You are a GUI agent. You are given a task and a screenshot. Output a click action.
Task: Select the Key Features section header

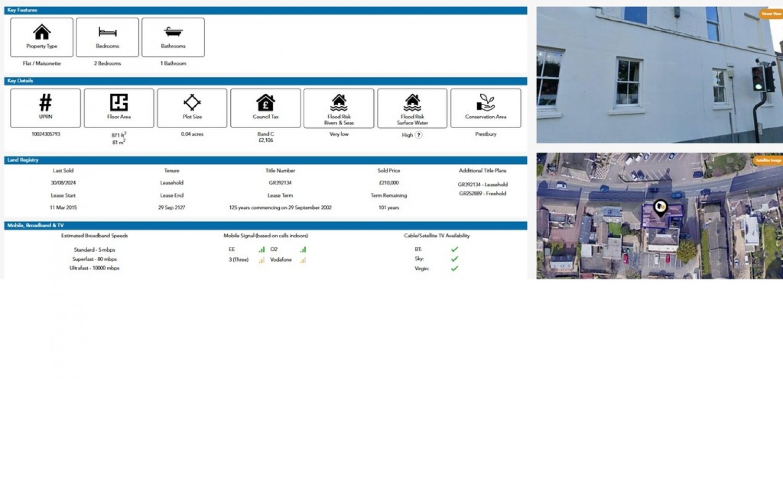(x=266, y=10)
